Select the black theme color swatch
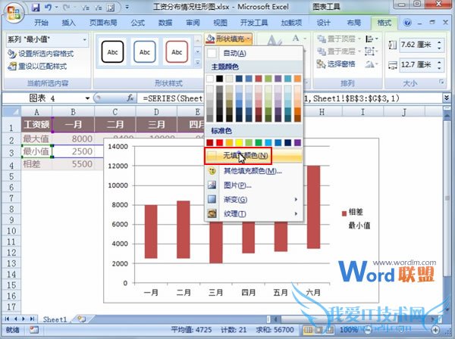 coord(219,79)
